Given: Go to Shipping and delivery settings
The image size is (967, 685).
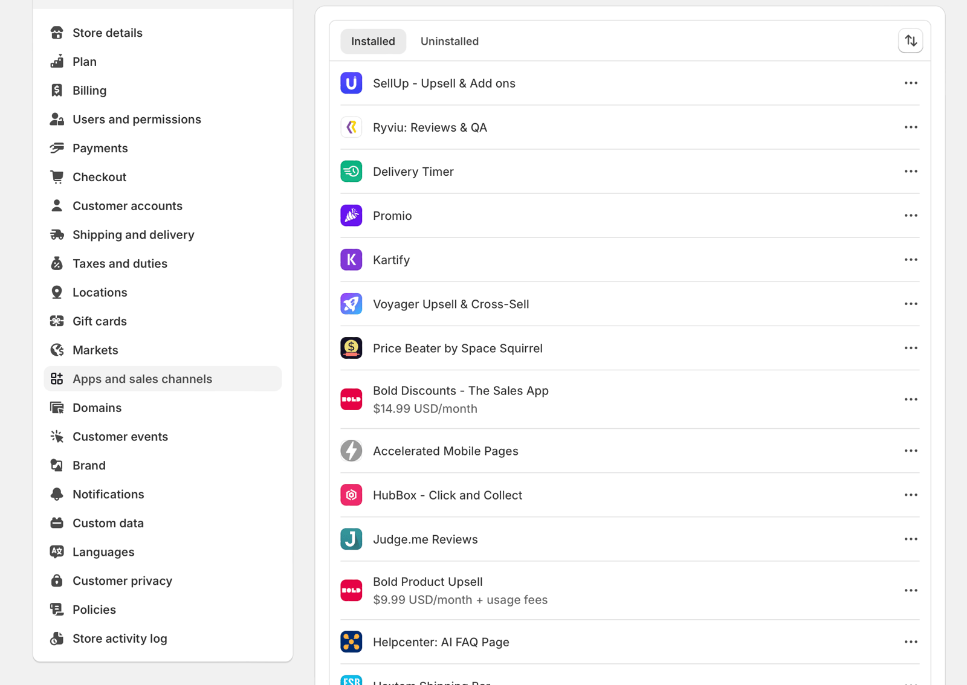Looking at the screenshot, I should [x=163, y=234].
